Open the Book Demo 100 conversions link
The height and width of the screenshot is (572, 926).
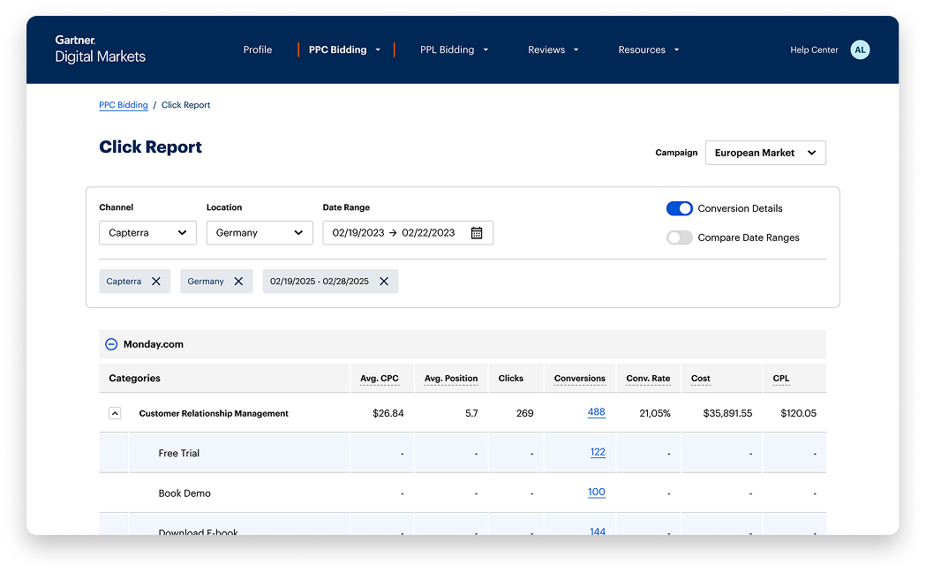[597, 492]
